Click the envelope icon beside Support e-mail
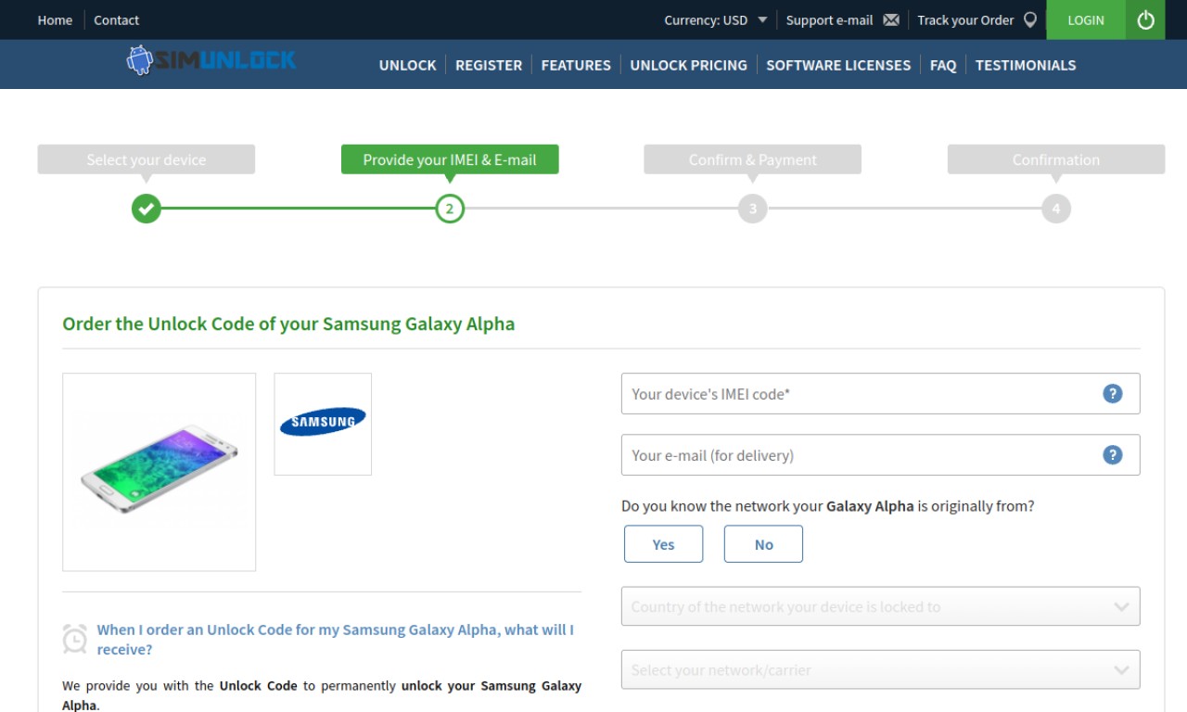The width and height of the screenshot is (1187, 712). (891, 19)
